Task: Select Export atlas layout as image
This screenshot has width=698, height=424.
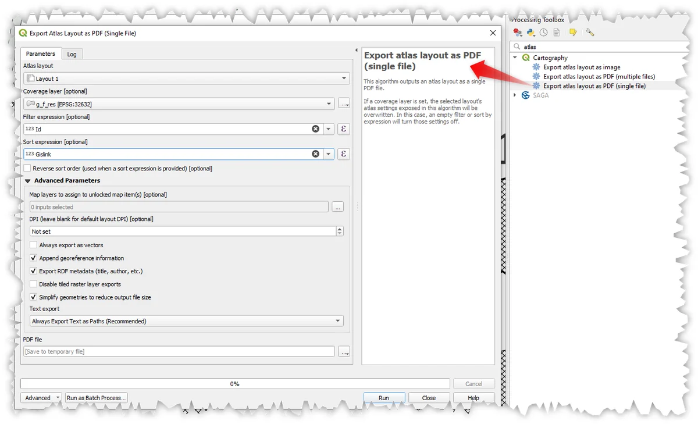Action: tap(581, 67)
